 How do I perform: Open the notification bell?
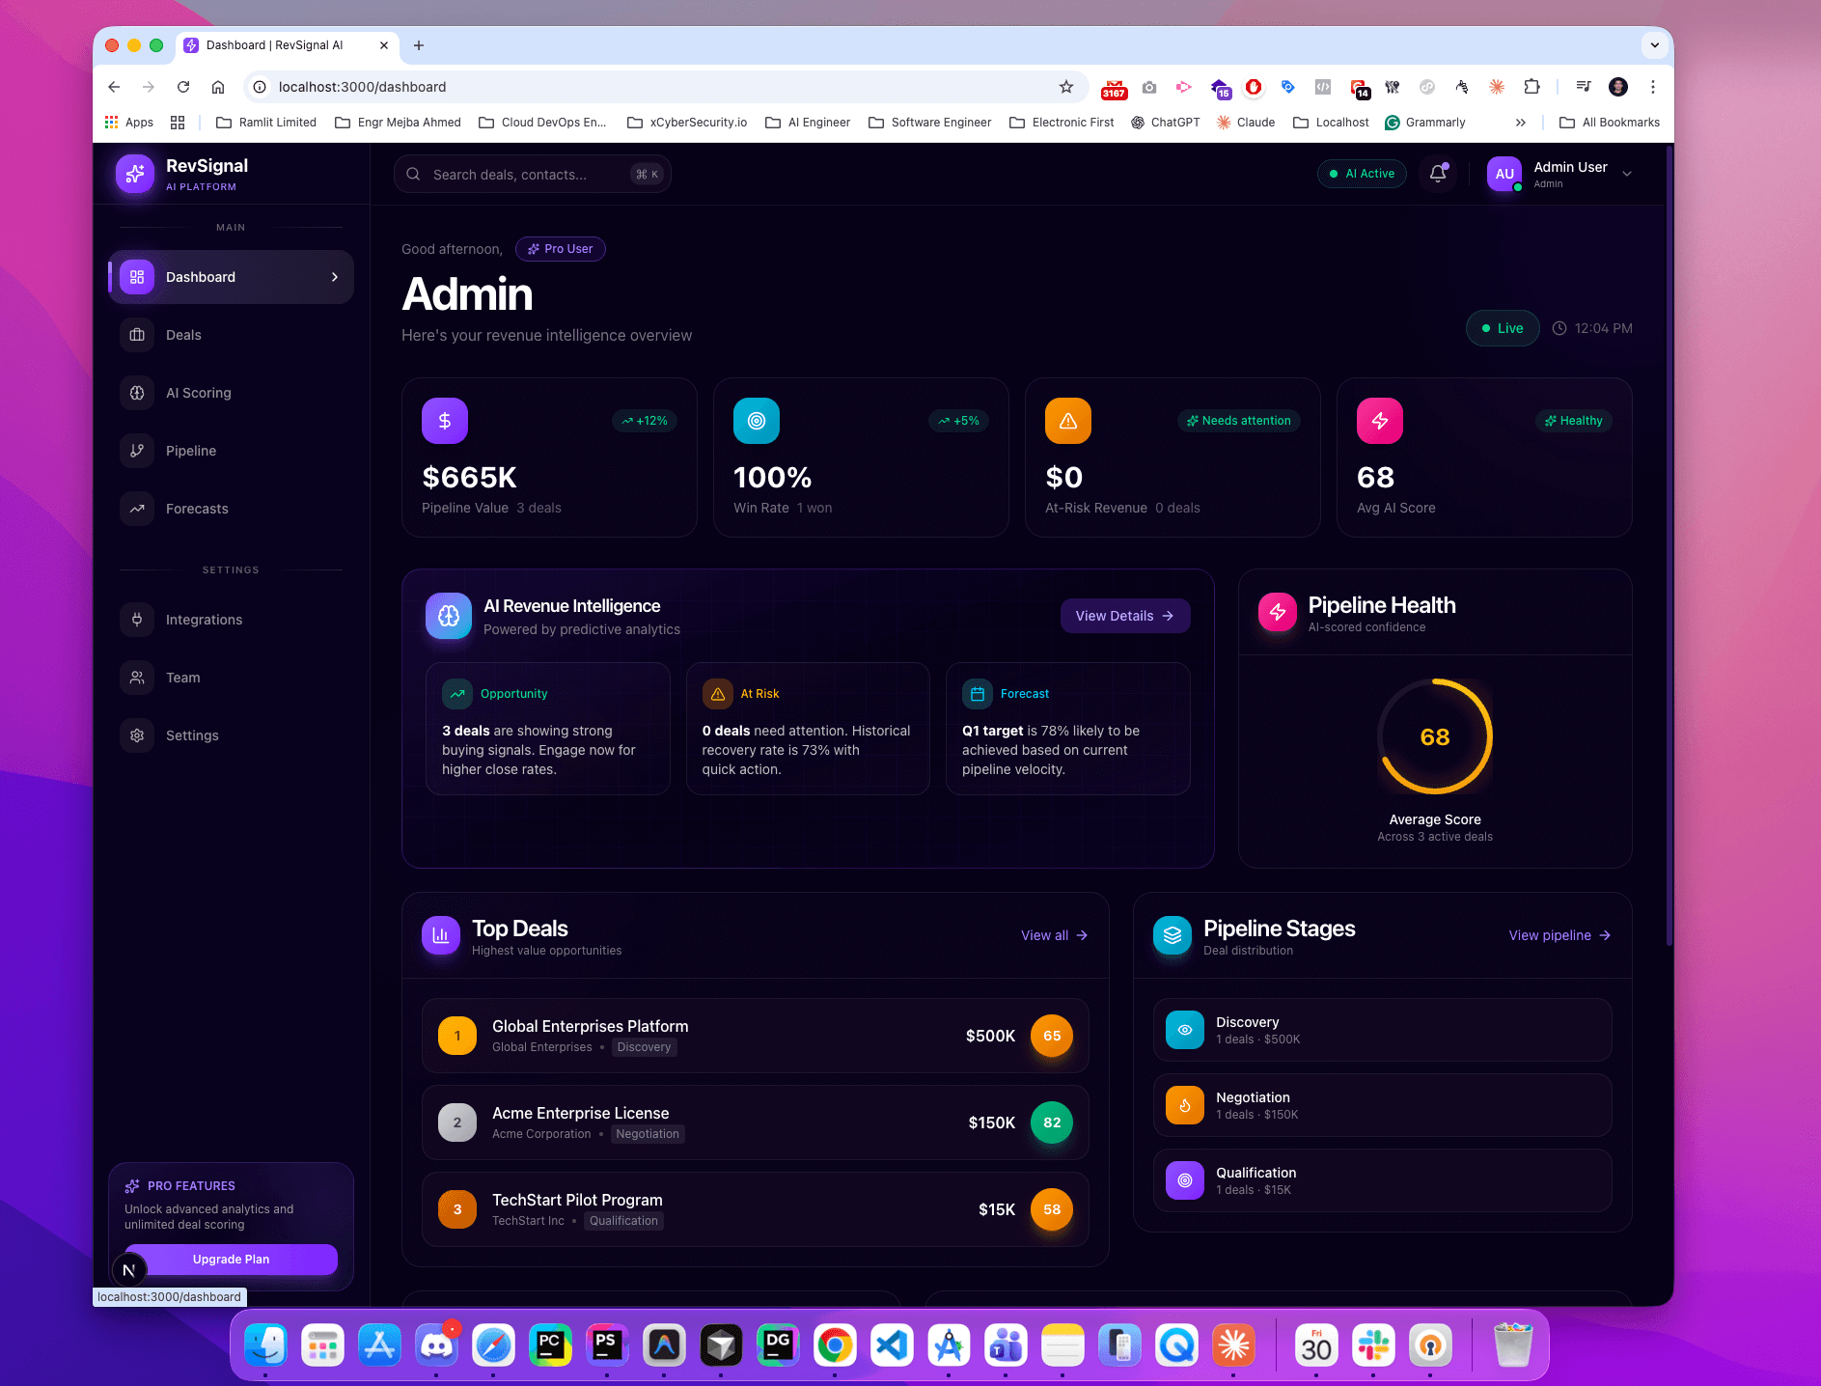click(1437, 174)
